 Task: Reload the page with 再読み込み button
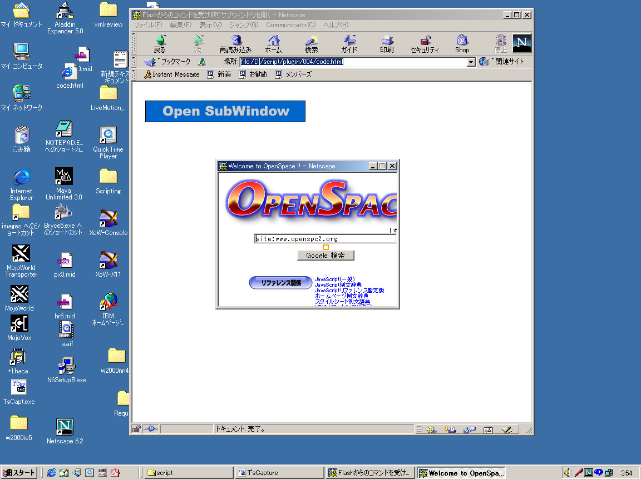235,44
